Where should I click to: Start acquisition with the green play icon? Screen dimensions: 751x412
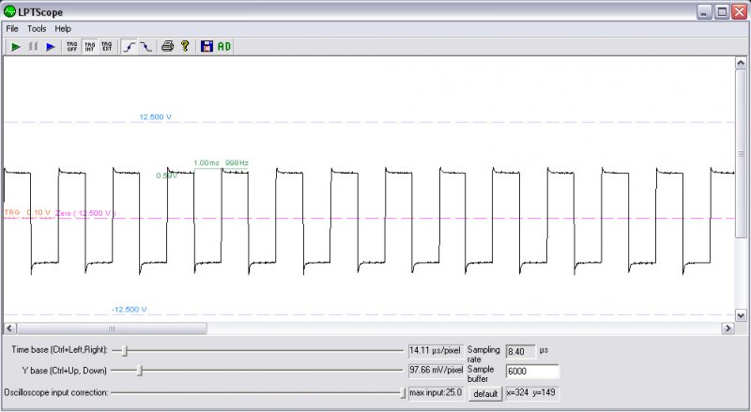(x=16, y=47)
